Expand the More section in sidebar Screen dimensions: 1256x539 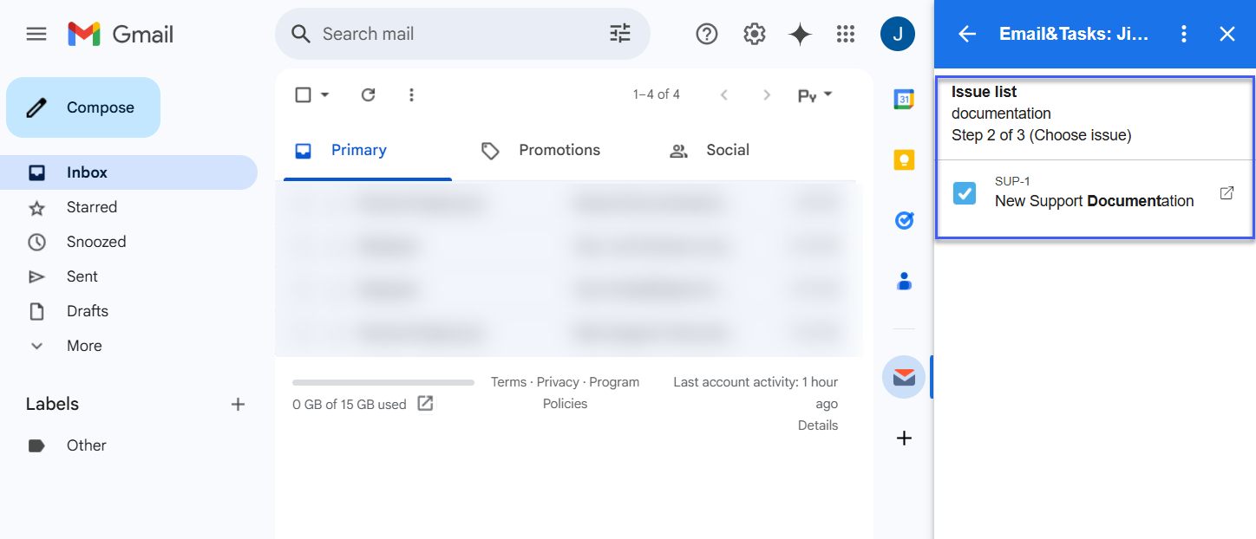pos(83,346)
